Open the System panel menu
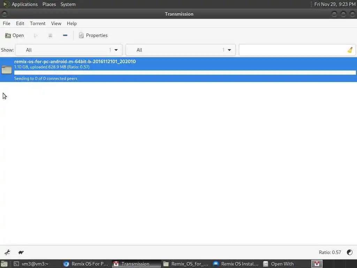 coord(68,4)
